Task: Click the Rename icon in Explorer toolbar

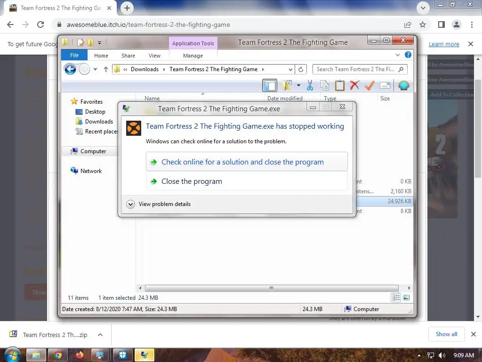Action: pyautogui.click(x=385, y=85)
